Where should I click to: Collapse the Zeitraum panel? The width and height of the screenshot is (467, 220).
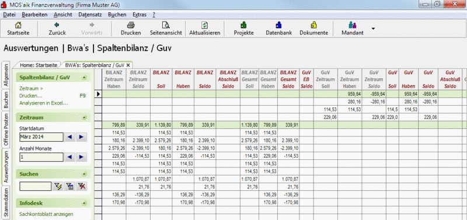coord(85,118)
